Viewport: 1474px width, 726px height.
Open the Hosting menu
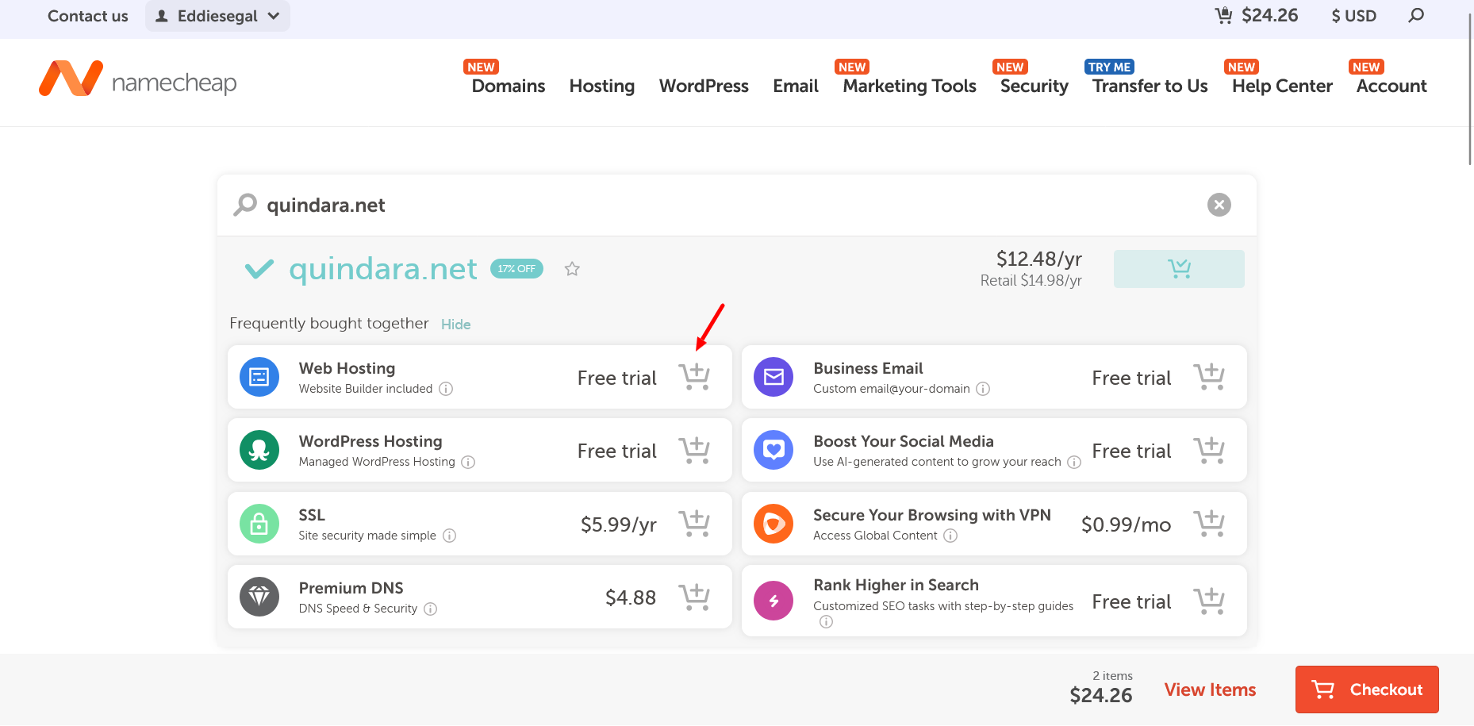601,86
